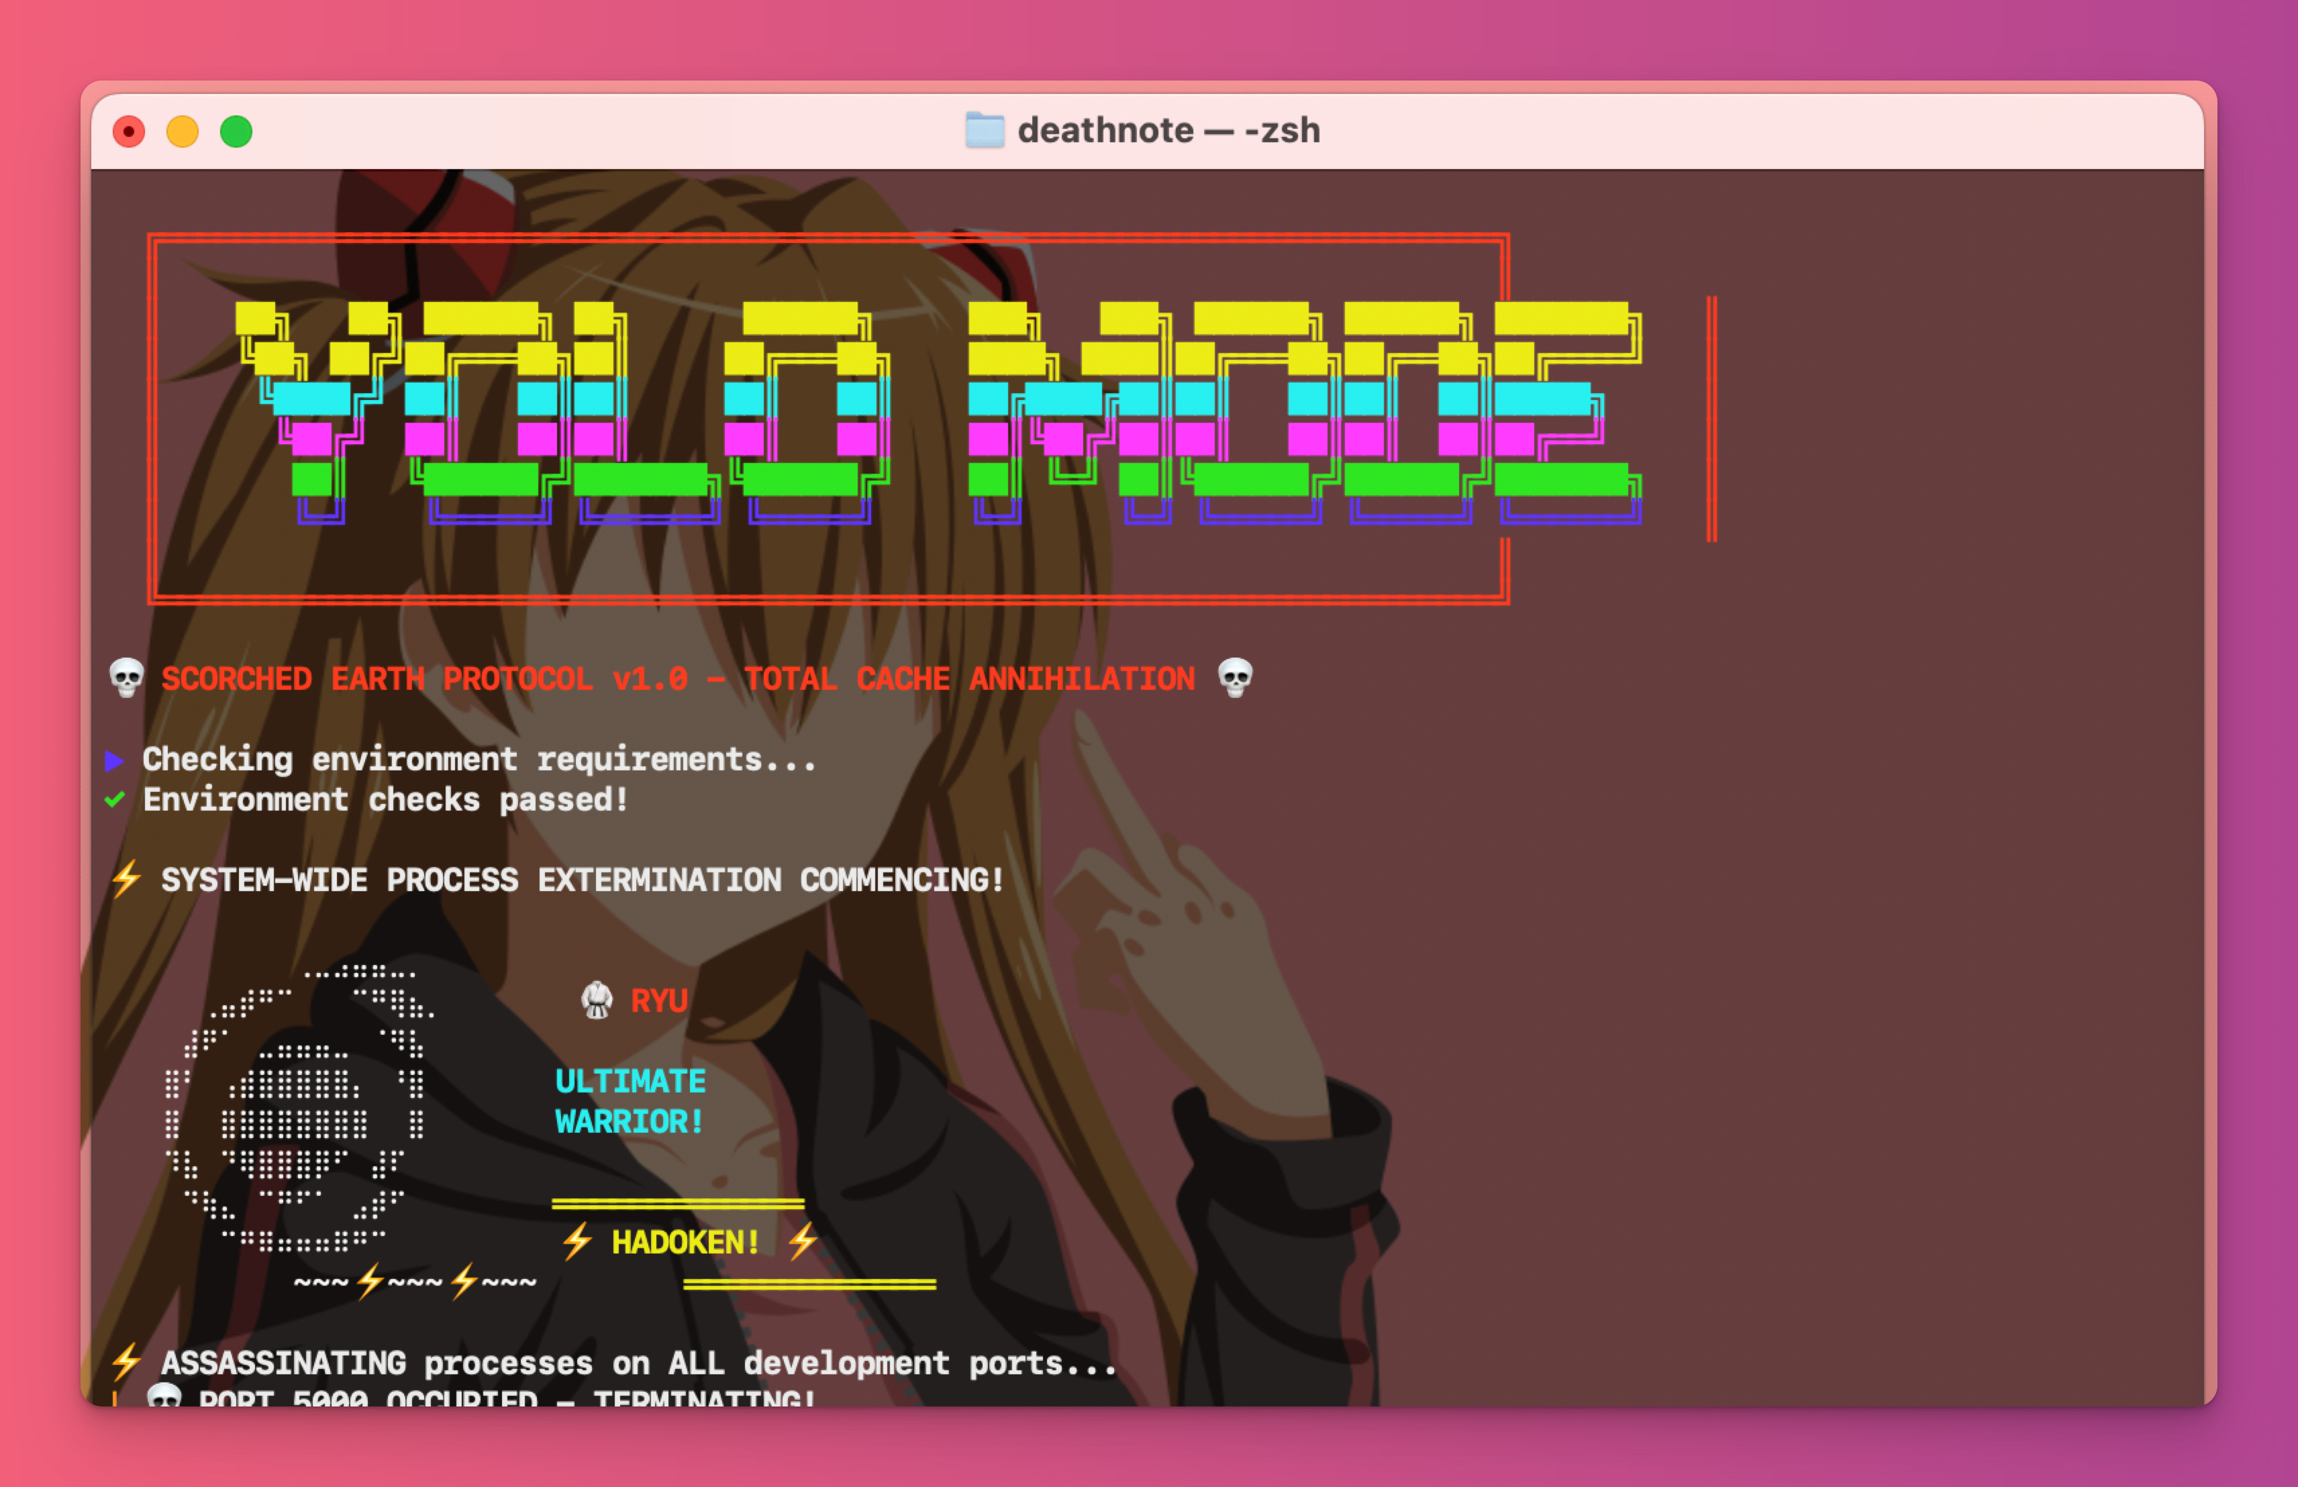Click lightning bolt before ASSASSINATING processes
Image resolution: width=2298 pixels, height=1487 pixels.
click(x=126, y=1362)
